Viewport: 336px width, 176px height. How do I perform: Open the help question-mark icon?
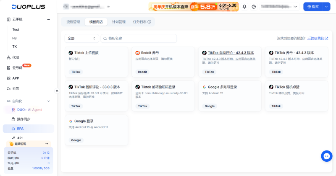(254, 7)
